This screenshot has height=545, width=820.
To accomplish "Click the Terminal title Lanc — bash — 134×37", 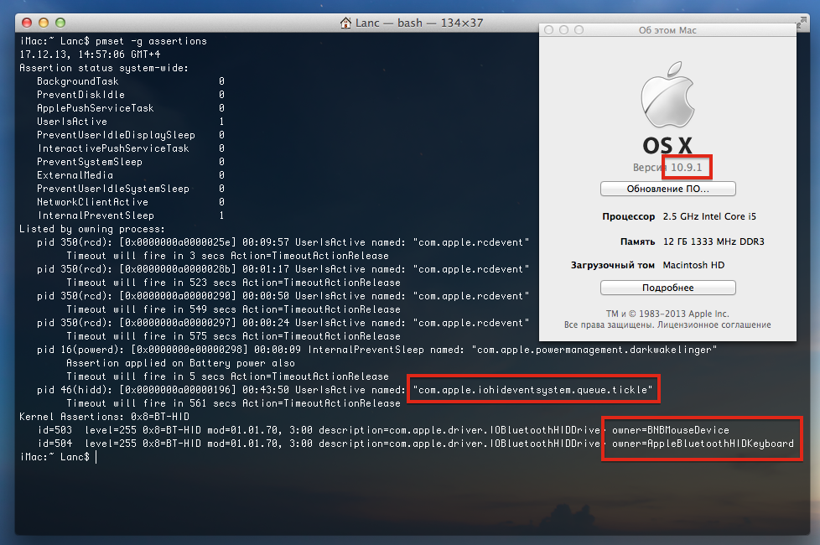I will pos(419,23).
